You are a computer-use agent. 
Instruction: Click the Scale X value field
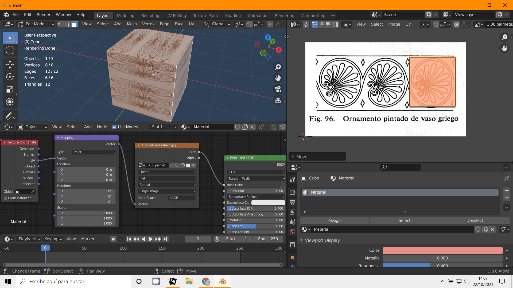point(86,213)
